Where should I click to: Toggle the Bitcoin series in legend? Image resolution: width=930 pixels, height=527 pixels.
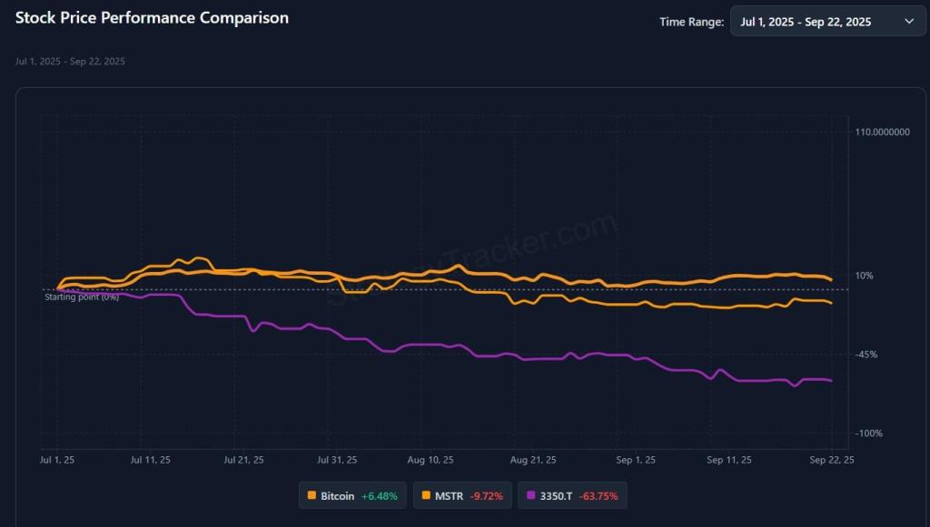pyautogui.click(x=352, y=496)
